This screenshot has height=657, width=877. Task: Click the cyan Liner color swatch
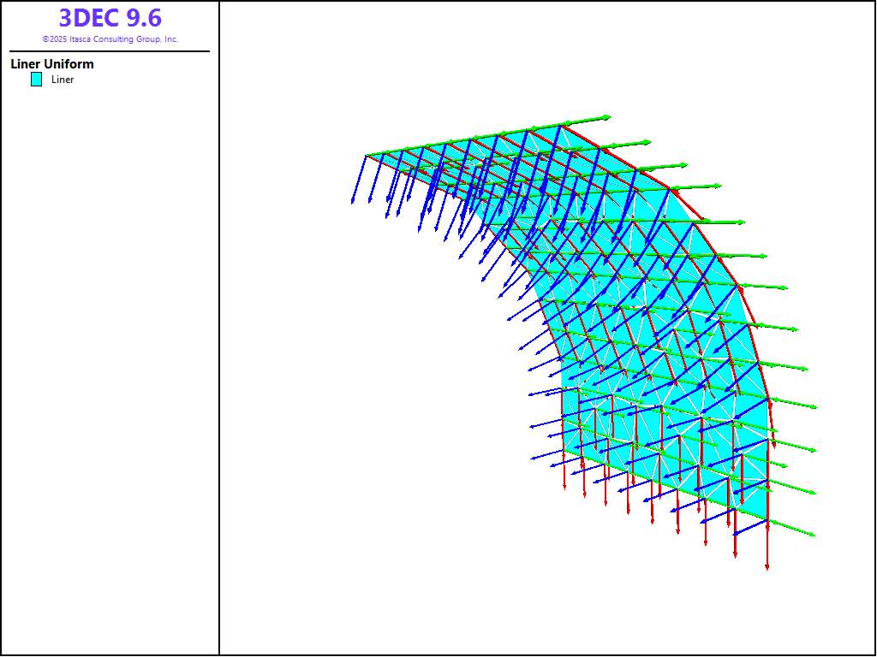click(x=36, y=80)
